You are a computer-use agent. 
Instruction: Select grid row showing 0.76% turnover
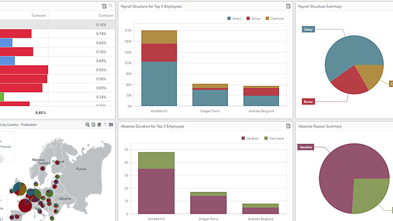(x=57, y=52)
